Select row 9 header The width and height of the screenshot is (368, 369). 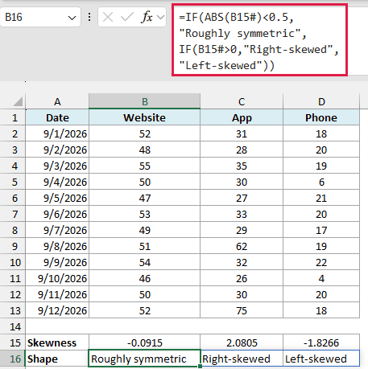(x=13, y=246)
